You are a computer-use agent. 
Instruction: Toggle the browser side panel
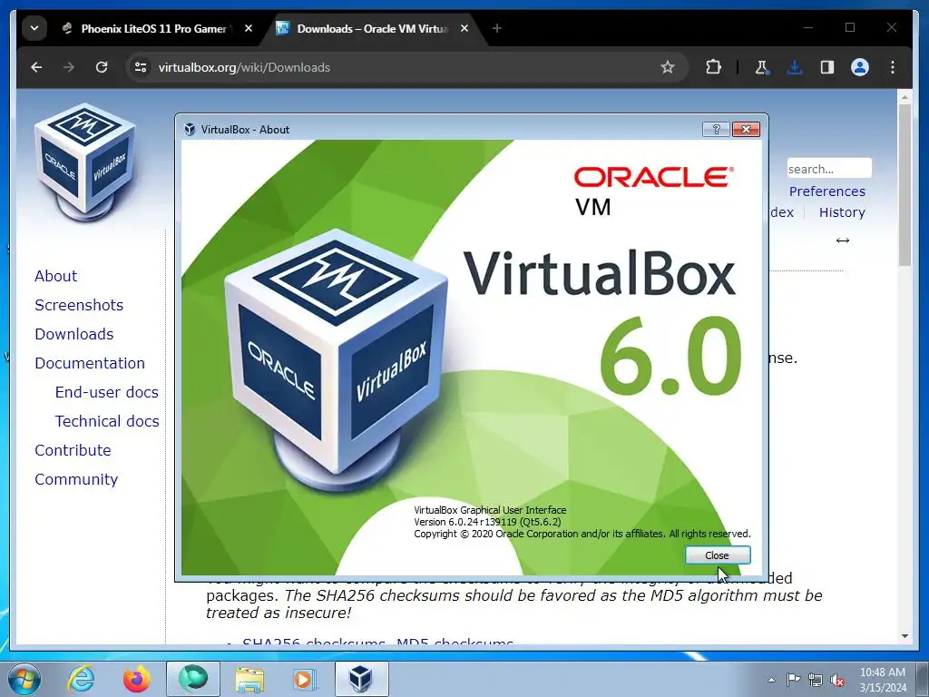click(827, 67)
